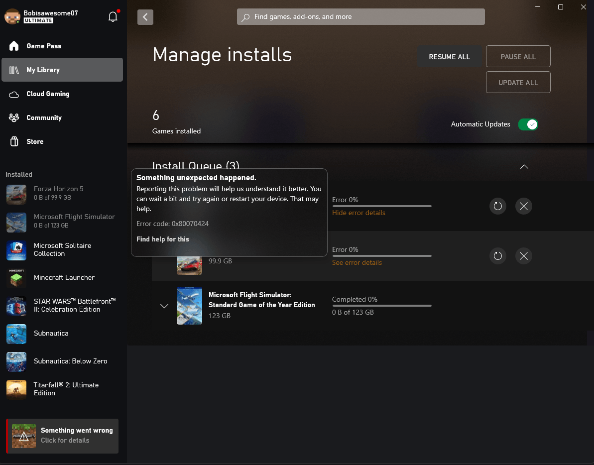Focus the Find games search field
Screen dimensions: 594x465
click(360, 16)
